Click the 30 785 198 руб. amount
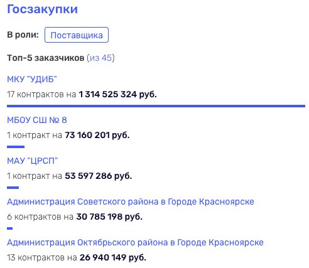309x268 pixels. (109, 217)
